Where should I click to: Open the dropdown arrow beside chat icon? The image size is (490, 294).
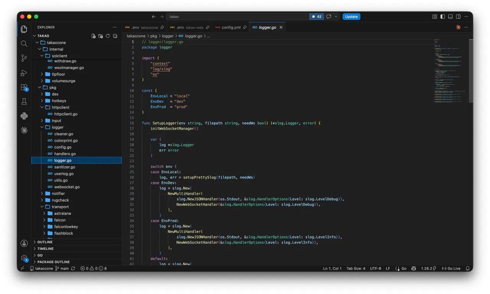click(x=336, y=17)
